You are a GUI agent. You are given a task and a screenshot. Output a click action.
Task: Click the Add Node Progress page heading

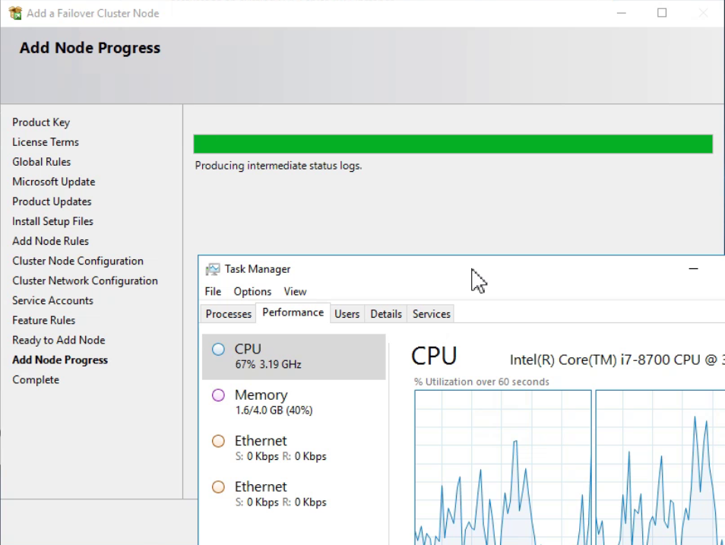click(x=90, y=48)
